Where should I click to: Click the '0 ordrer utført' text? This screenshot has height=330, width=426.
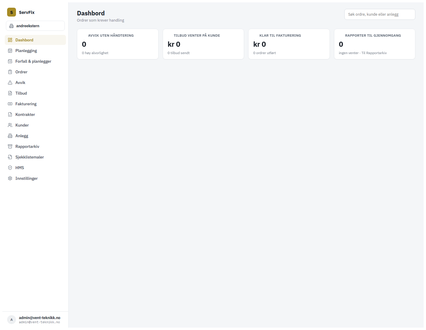(264, 53)
